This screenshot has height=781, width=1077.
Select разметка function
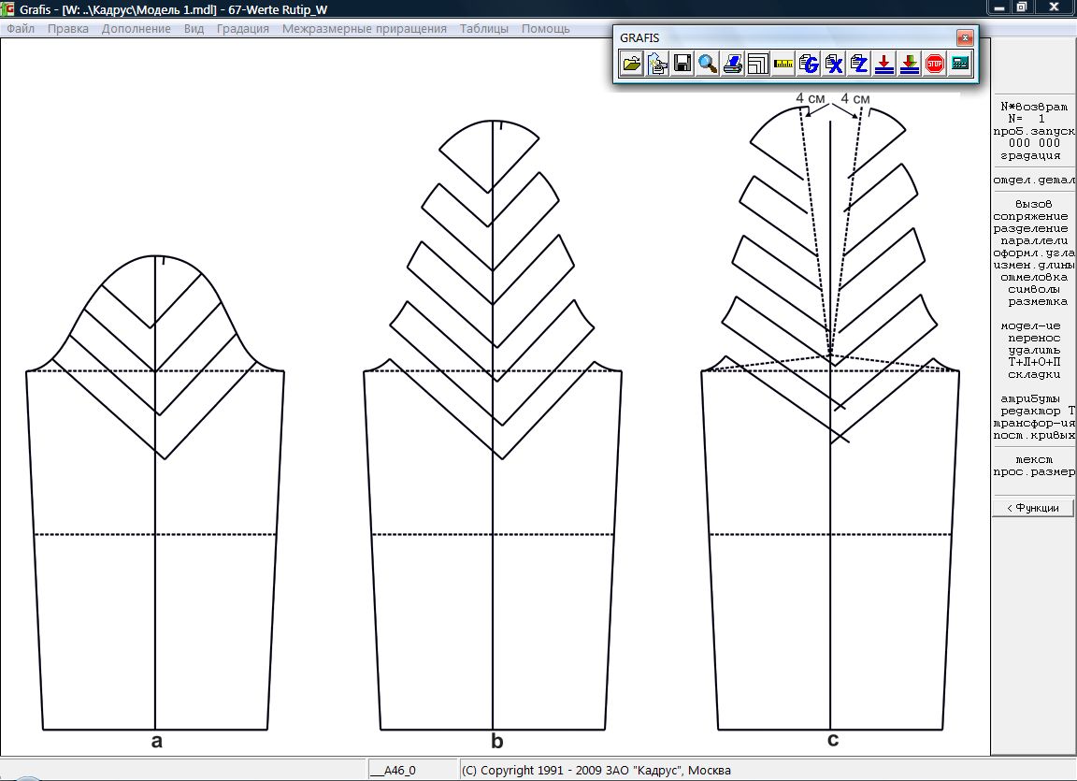(x=1037, y=301)
